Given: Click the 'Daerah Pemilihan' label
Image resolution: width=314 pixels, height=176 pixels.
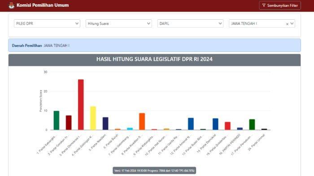Looking at the screenshot, I should pos(27,46).
